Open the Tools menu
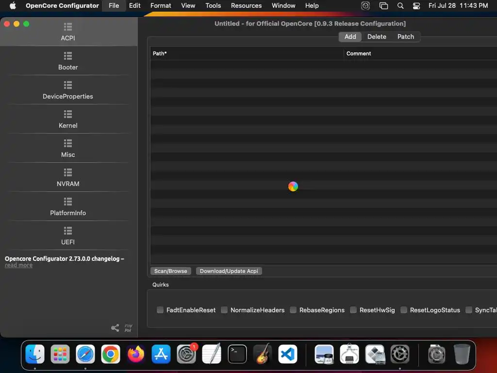 click(213, 6)
